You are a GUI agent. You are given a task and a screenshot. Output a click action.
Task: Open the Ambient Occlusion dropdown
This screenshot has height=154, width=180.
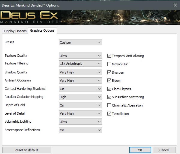[80, 81]
